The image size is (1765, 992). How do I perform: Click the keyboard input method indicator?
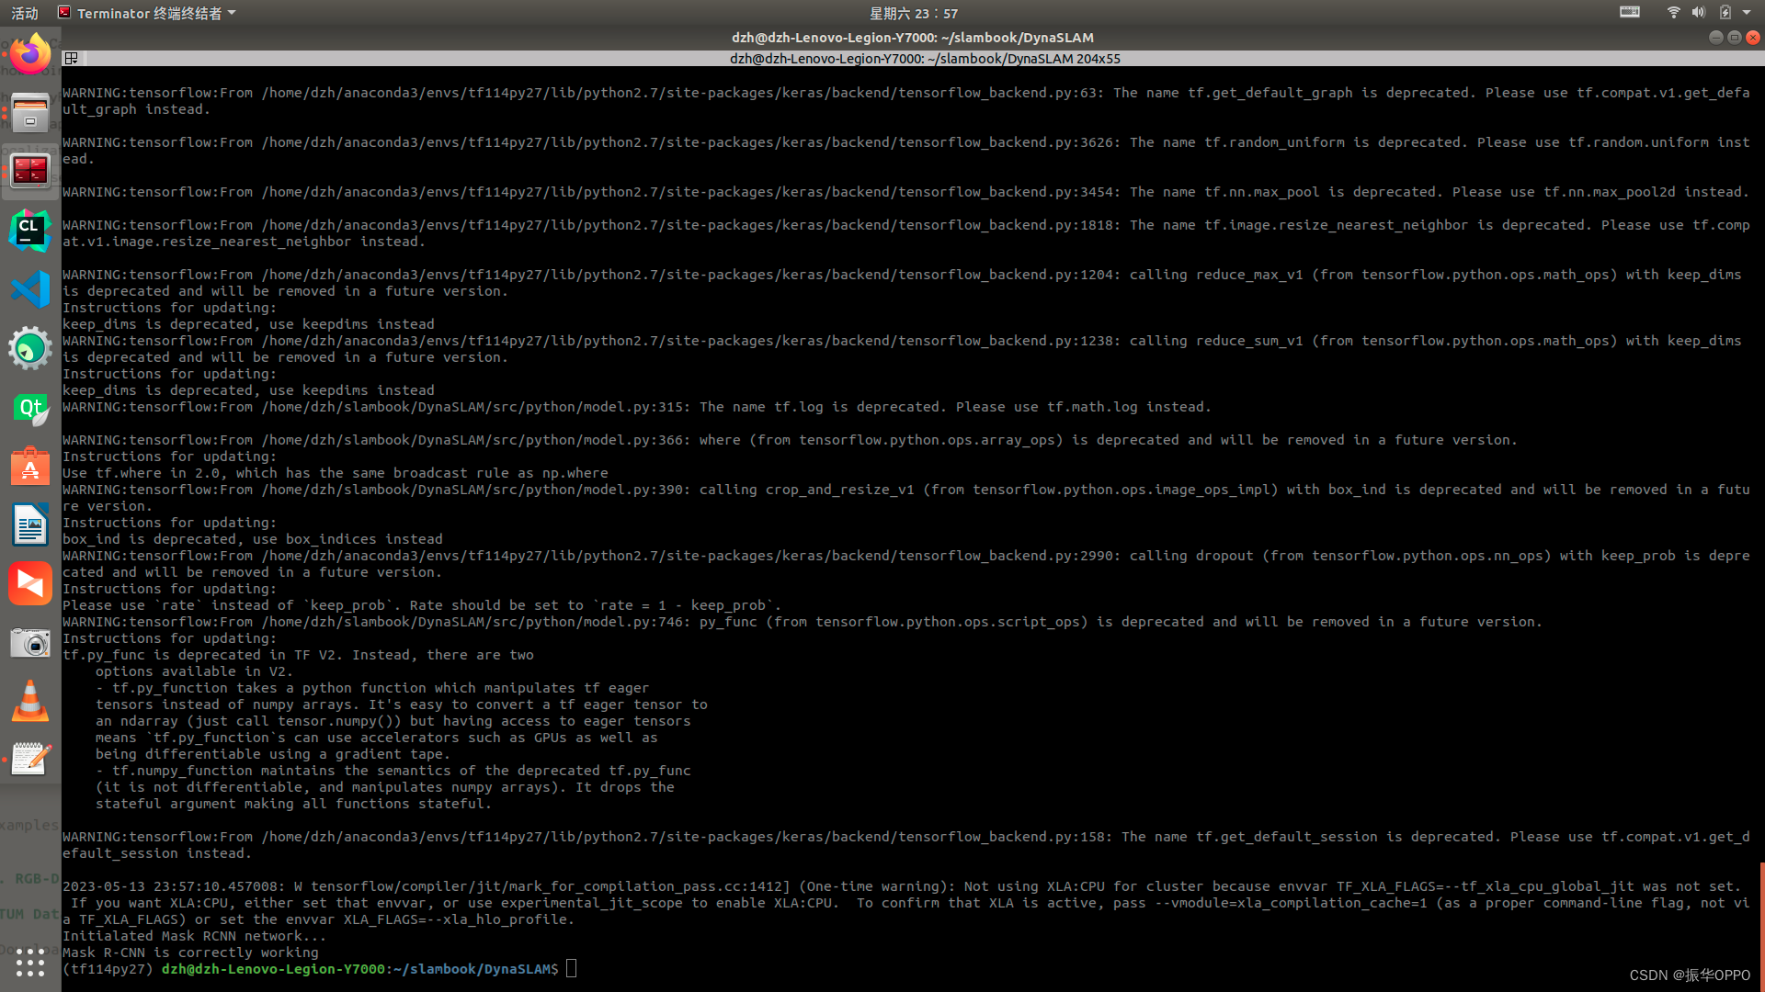[1629, 13]
